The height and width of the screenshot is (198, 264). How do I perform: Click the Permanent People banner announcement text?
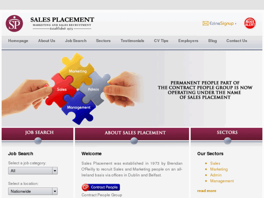pos(205,90)
